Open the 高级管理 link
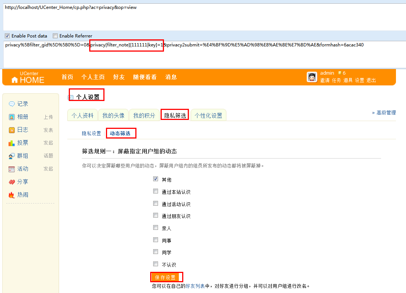Screen dimensions: 406x293 click(386, 113)
